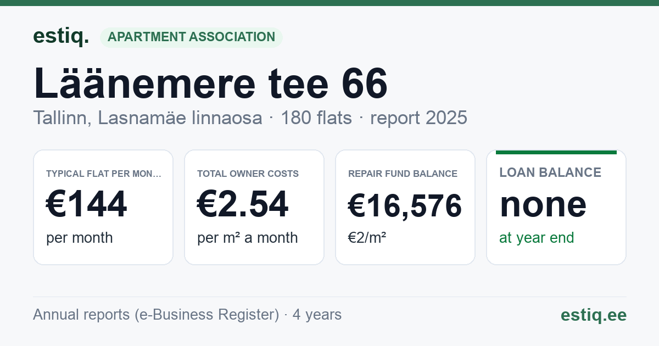
Task: Click the €2/m² text
Action: pos(367,237)
